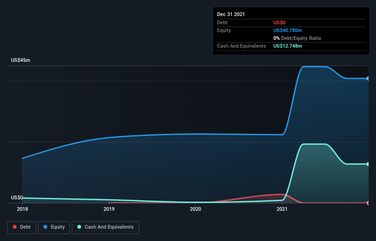
Task: Click the teal Cash And Equivalents legend dot
Action: coord(79,227)
